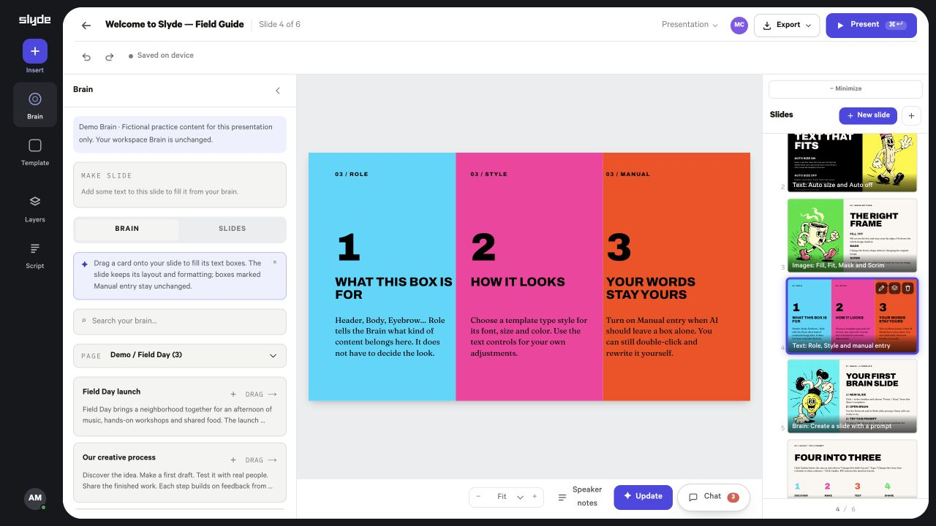Click the HOW IT LOOKS heading on slide
The width and height of the screenshot is (936, 526).
coord(518,282)
